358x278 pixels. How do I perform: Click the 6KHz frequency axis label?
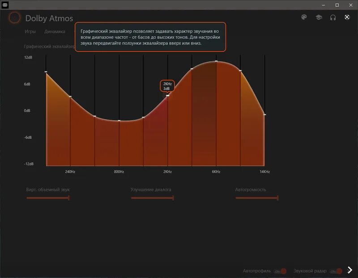216,172
